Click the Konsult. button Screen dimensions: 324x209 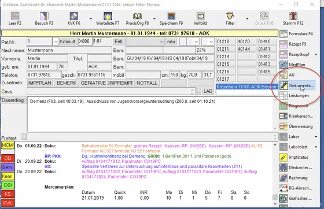(68, 42)
